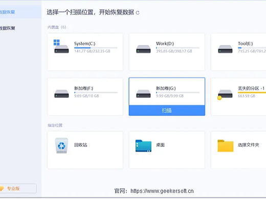The width and height of the screenshot is (266, 199).
Task: Select the 新加卷(G:) label
Action: (x=166, y=88)
